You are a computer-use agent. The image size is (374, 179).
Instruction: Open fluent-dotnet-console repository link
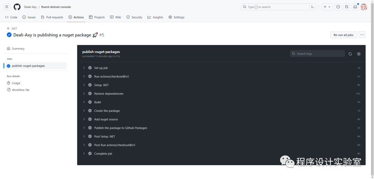pos(56,7)
